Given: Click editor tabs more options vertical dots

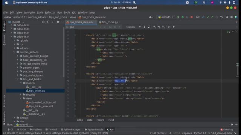Looking at the screenshot, I should click(x=236, y=22).
